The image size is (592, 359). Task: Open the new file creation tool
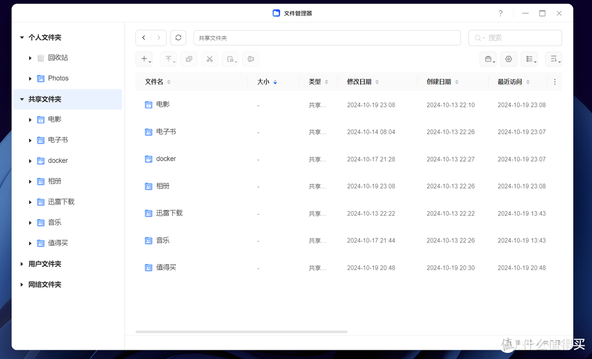coord(143,59)
